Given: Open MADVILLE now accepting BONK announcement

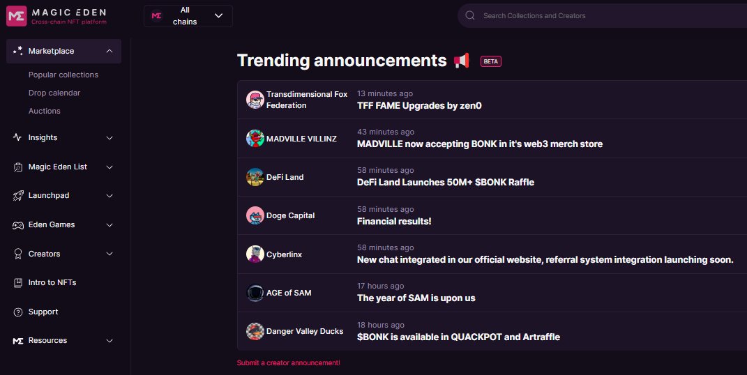Looking at the screenshot, I should tap(480, 144).
